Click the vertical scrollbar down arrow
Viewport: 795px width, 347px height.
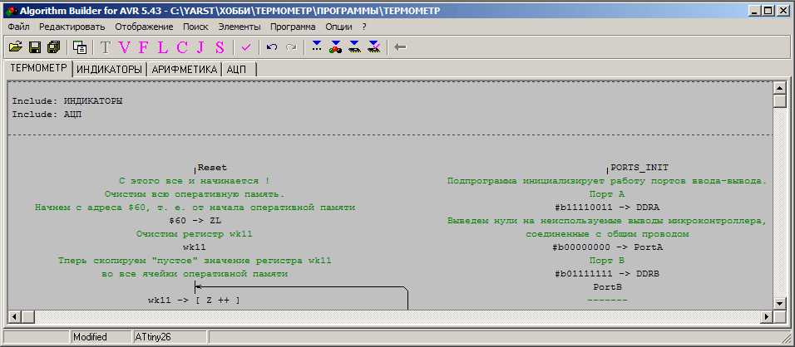779,304
